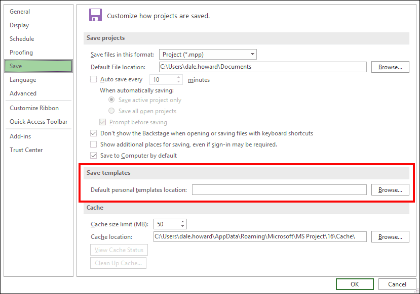Confirm options with the OK button
The image size is (420, 294).
355,284
